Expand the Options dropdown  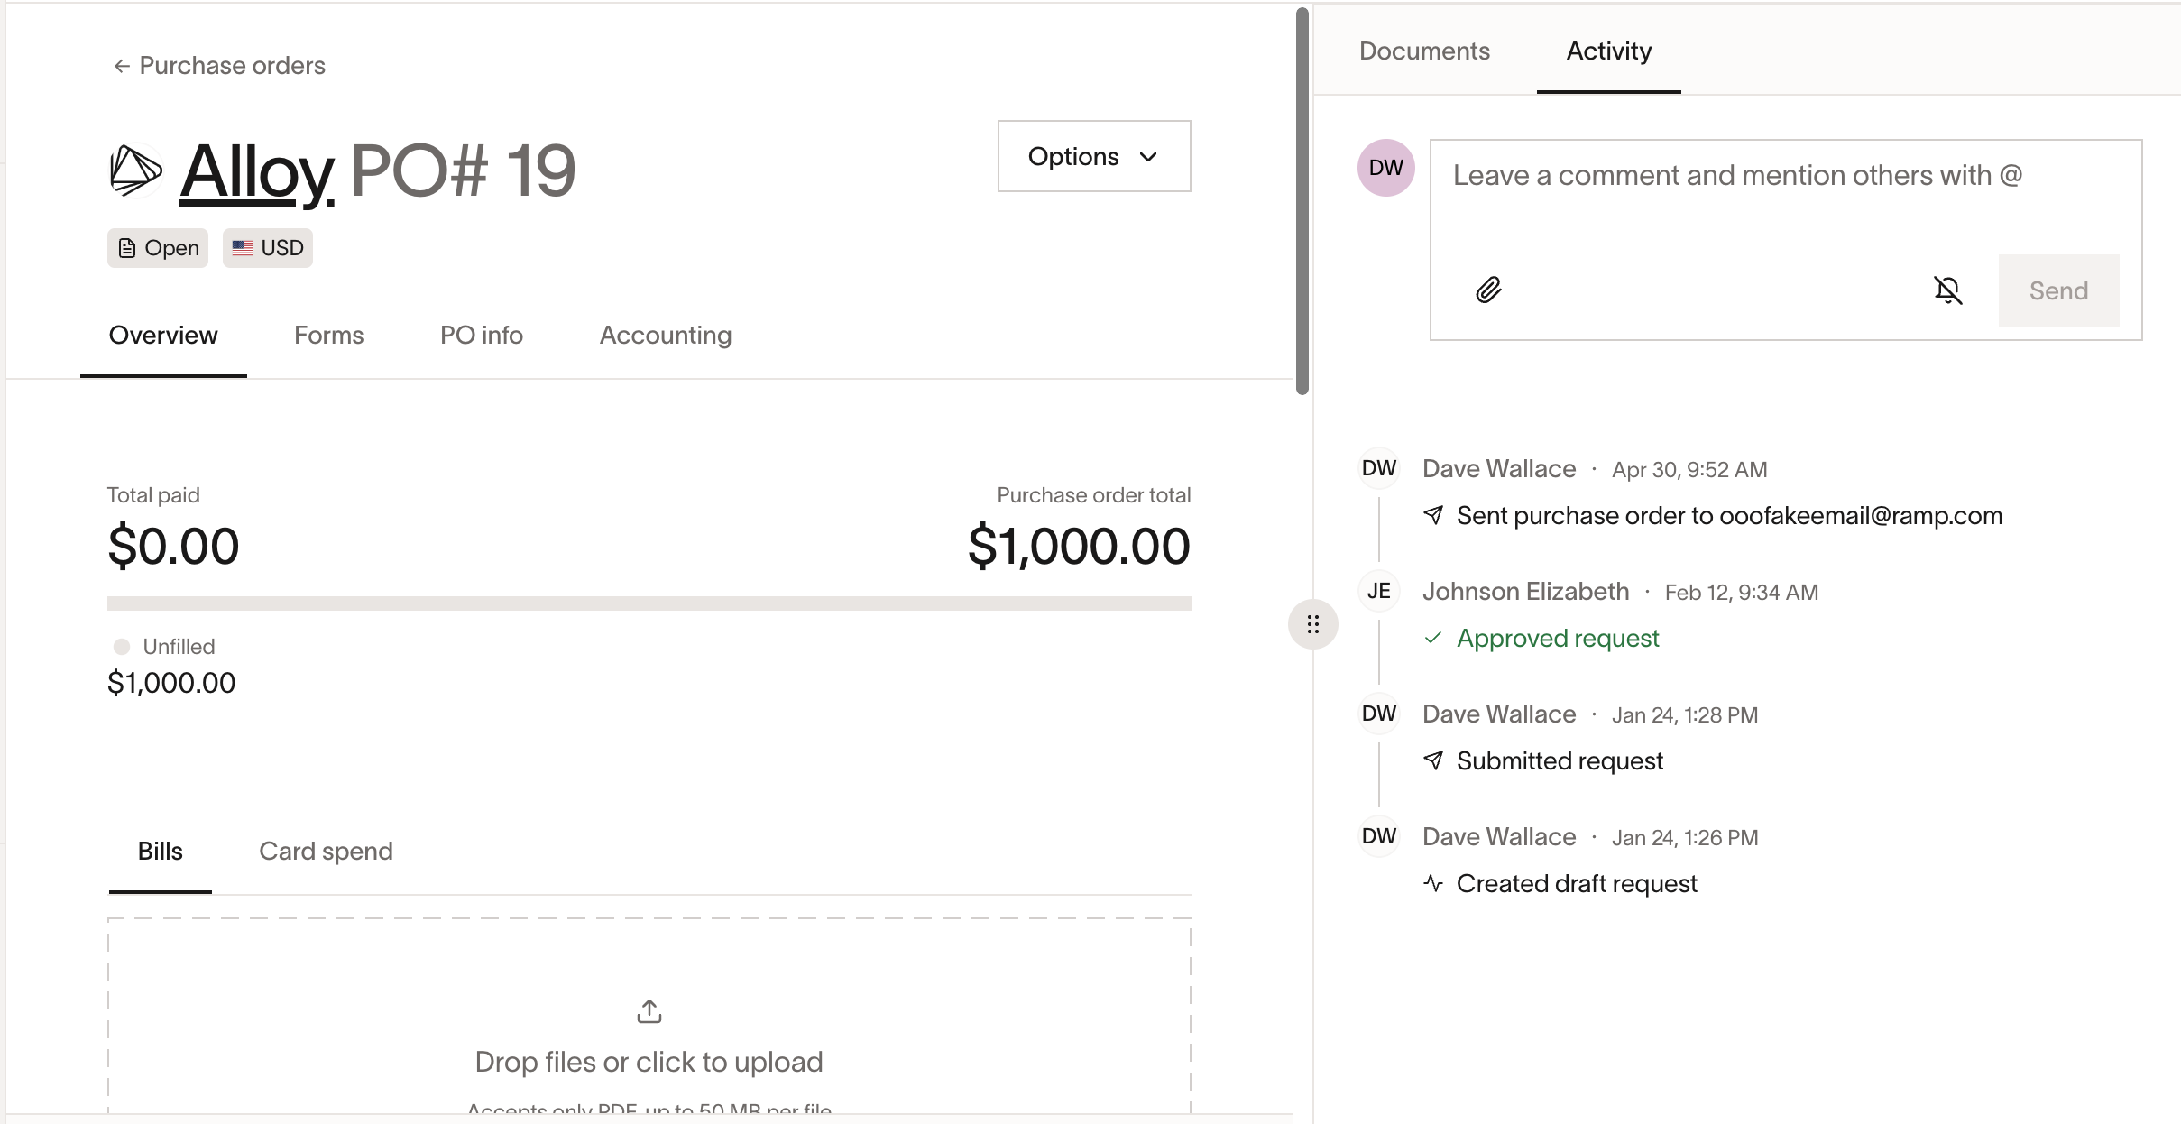tap(1094, 156)
